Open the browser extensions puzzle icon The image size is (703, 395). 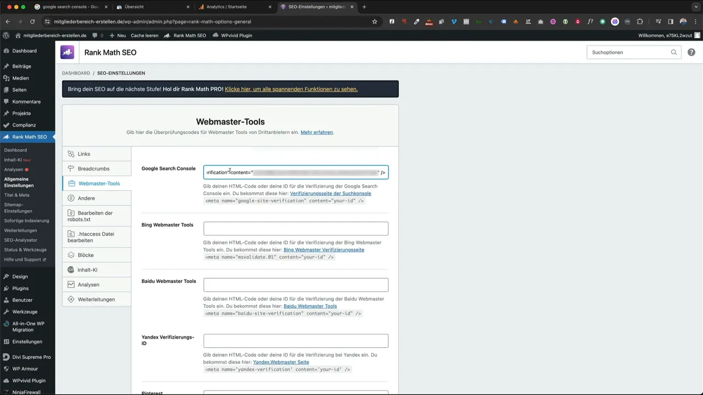[x=640, y=21]
